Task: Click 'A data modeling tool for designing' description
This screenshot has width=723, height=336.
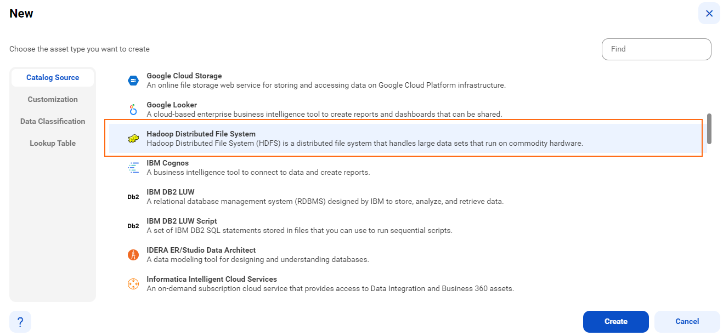Action: tap(258, 260)
